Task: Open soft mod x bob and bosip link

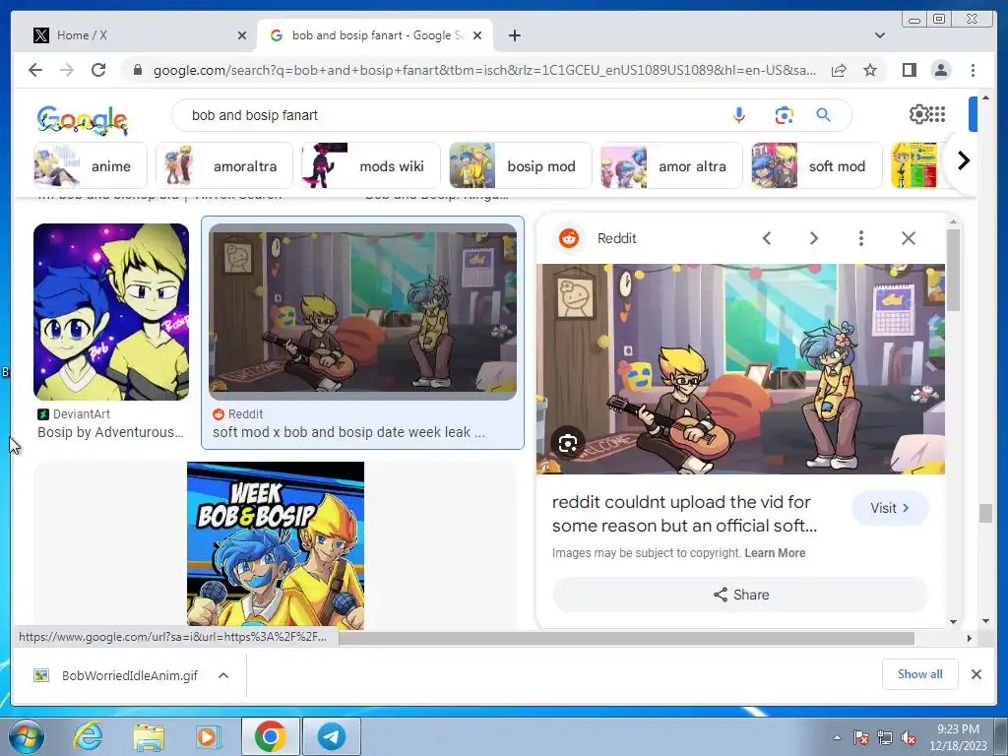Action: 349,432
